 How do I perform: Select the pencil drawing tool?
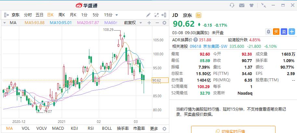click(148, 15)
